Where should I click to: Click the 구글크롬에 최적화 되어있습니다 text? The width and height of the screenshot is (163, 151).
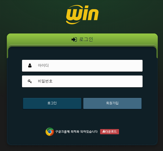[77, 132]
